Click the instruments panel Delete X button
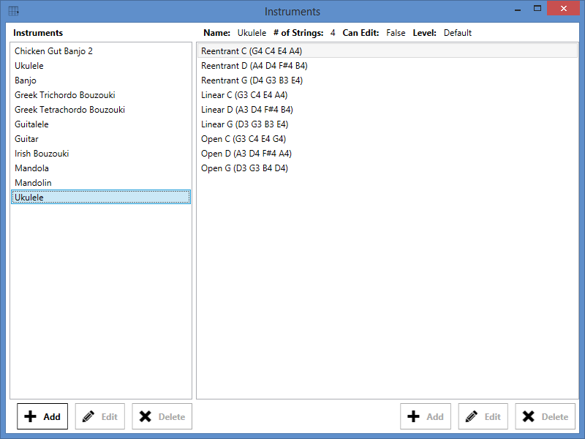 coord(162,416)
